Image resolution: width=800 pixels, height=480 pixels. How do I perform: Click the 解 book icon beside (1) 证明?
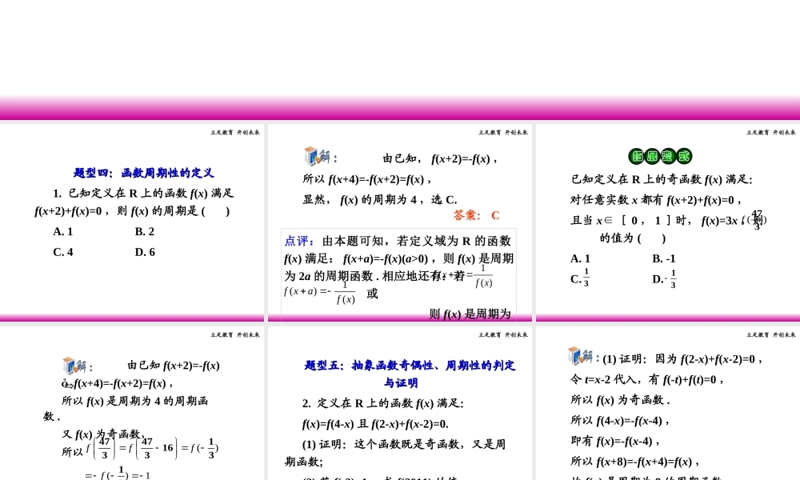pos(582,355)
